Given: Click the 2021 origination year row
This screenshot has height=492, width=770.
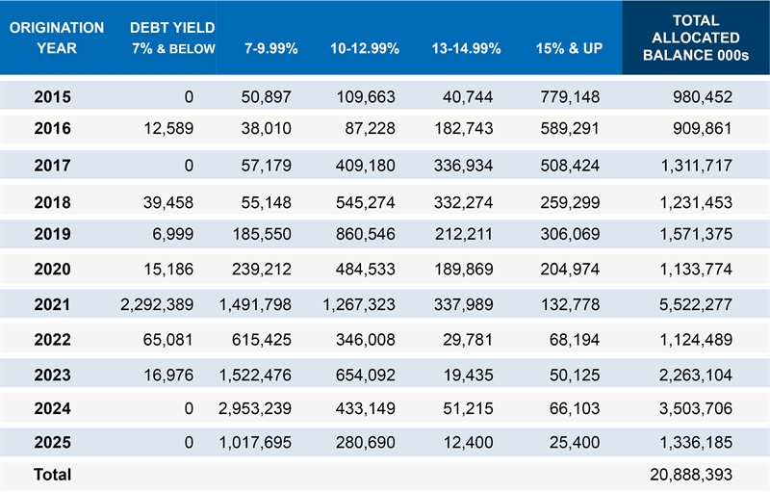Looking at the screenshot, I should (x=385, y=304).
